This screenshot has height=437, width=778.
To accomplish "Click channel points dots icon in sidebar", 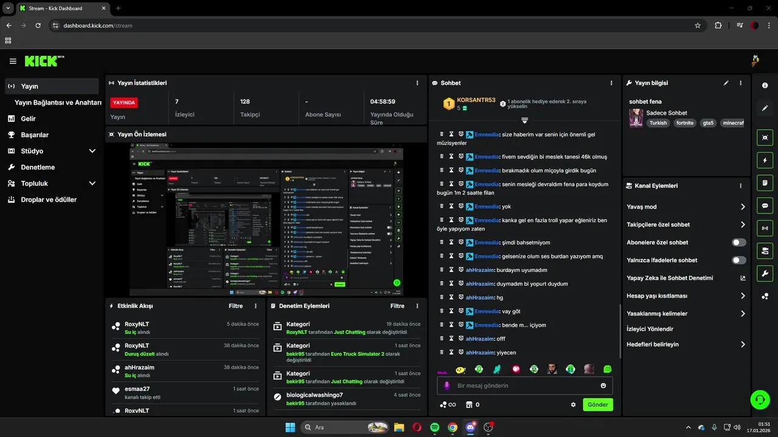I will coord(765,296).
